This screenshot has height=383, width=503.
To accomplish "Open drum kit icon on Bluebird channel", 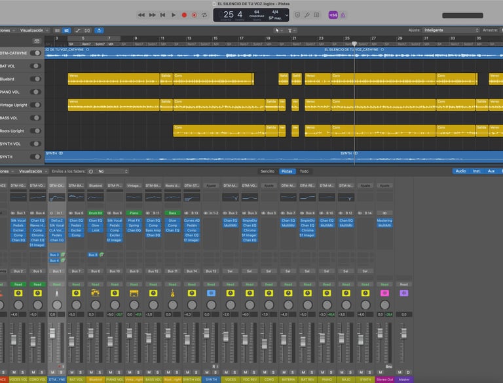I will [96, 292].
